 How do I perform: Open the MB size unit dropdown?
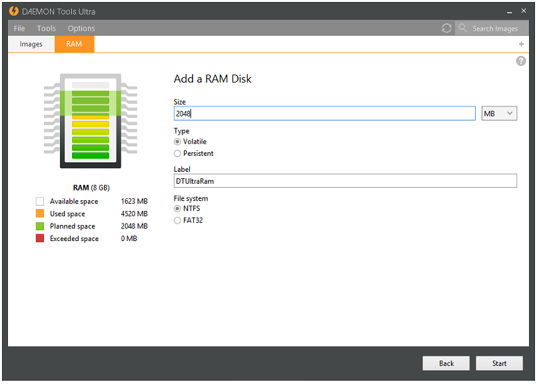(499, 113)
